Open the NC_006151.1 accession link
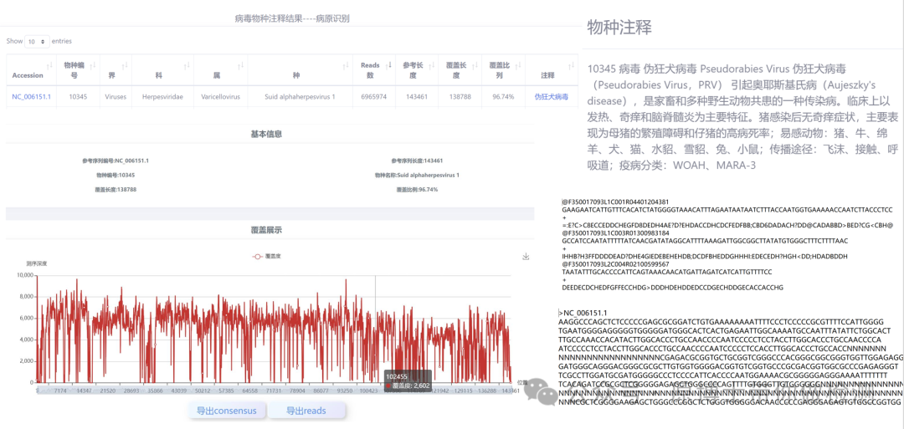This screenshot has height=429, width=904. [31, 97]
